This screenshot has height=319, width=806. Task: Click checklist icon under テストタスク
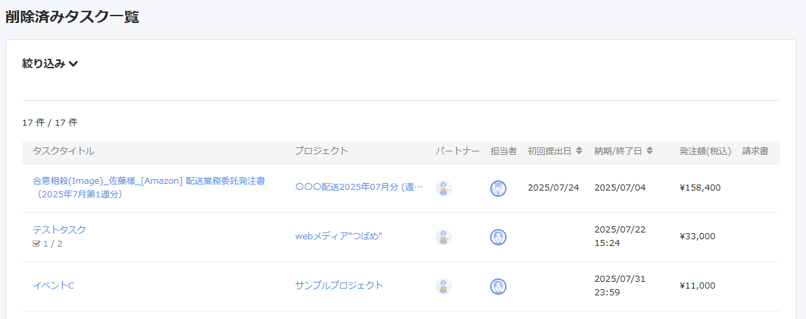point(36,243)
